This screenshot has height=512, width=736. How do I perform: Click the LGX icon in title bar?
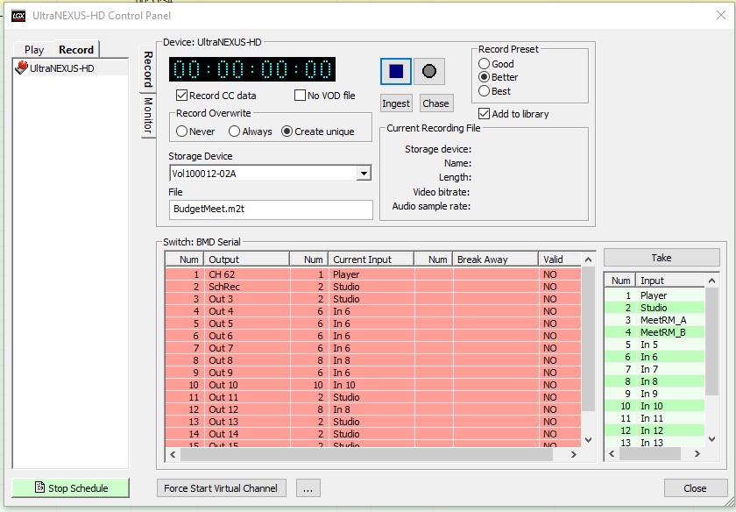(x=18, y=15)
